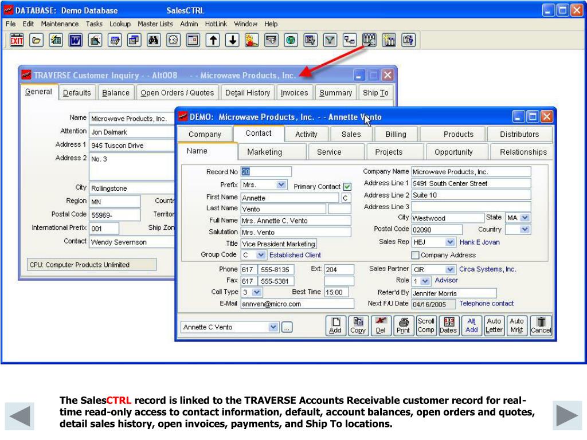Click the Auto Letter button
Screen dimensions: 587x440
click(494, 325)
